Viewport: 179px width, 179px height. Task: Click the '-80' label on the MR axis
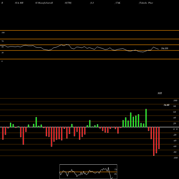(x=175, y=152)
